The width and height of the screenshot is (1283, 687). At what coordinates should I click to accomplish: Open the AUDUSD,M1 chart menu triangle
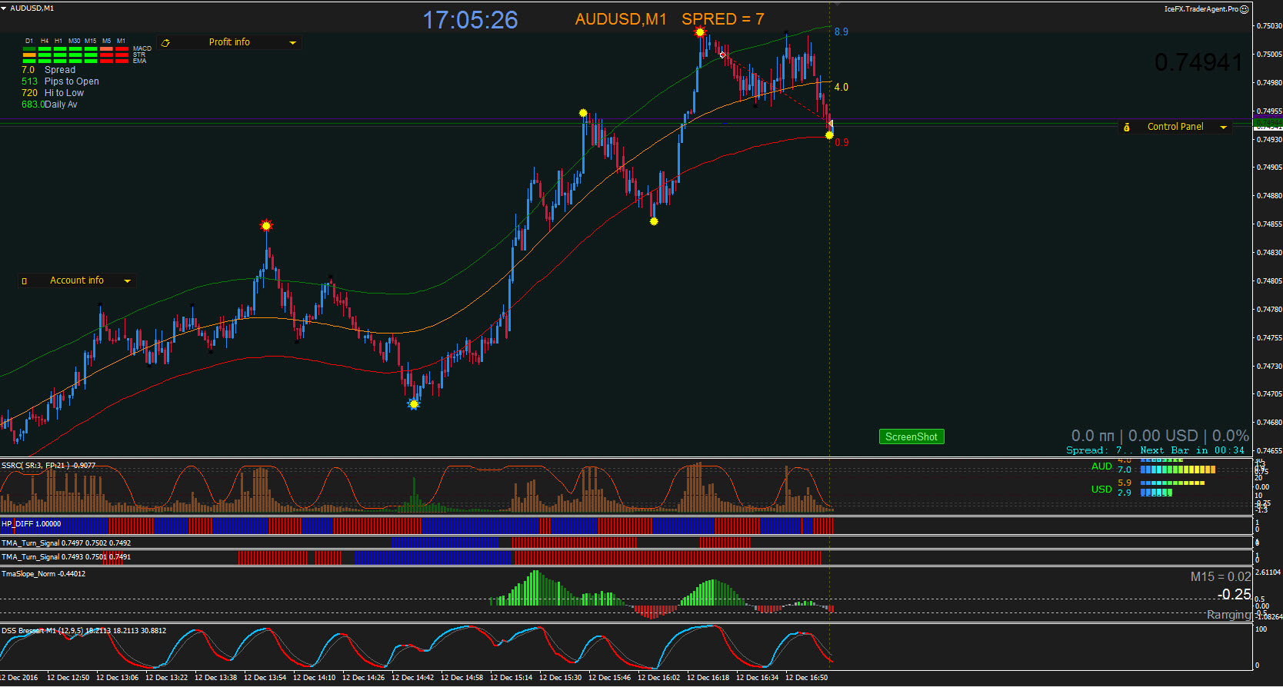[4, 8]
